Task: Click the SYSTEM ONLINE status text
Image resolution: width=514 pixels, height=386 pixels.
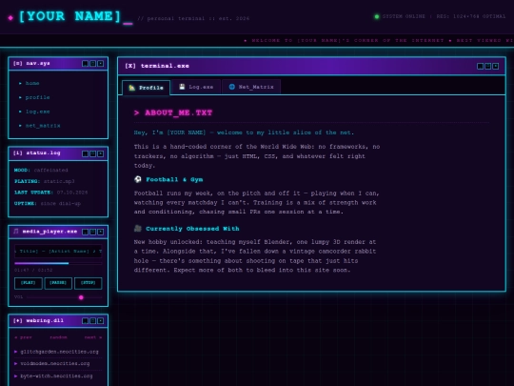Action: pos(404,16)
